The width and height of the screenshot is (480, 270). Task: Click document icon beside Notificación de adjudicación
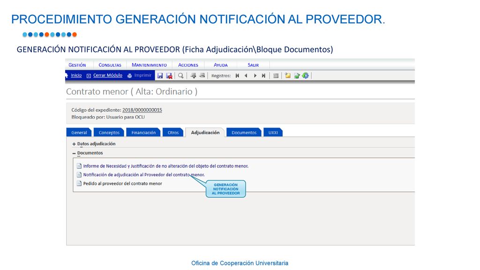pyautogui.click(x=79, y=175)
